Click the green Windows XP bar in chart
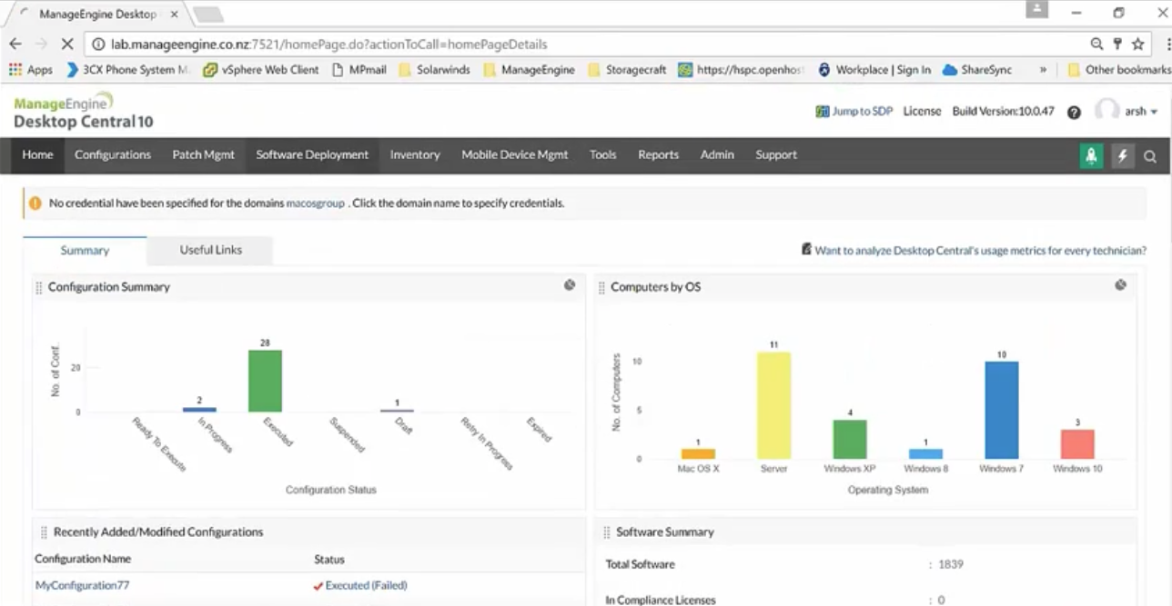Screen dimensions: 1172x606 850,439
